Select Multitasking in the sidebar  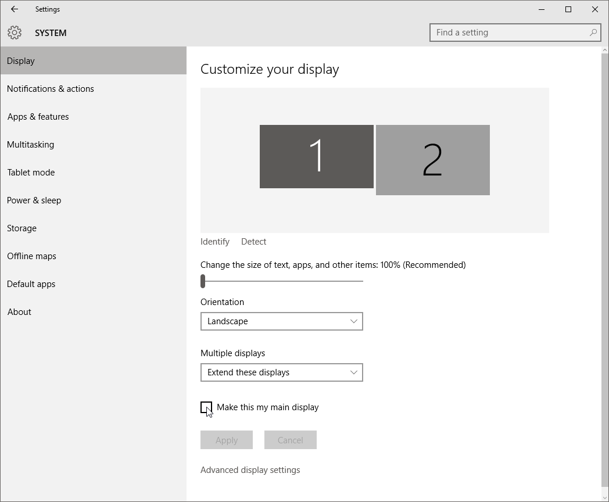[x=93, y=145]
